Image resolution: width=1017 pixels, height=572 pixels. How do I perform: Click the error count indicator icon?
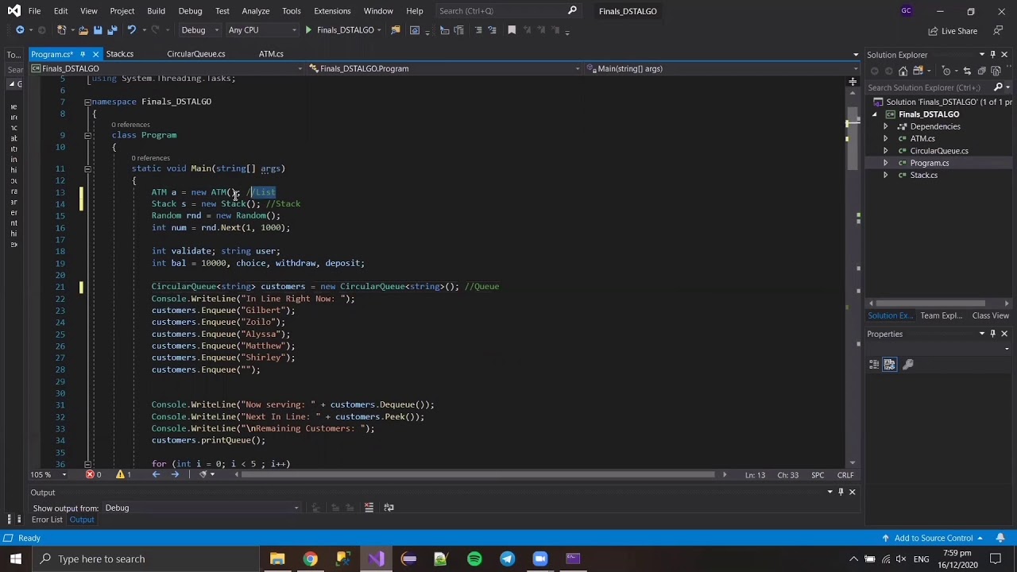90,474
